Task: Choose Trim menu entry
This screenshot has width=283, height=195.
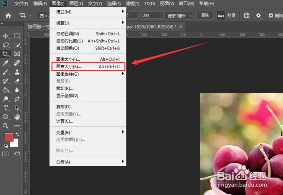Action: (x=88, y=88)
